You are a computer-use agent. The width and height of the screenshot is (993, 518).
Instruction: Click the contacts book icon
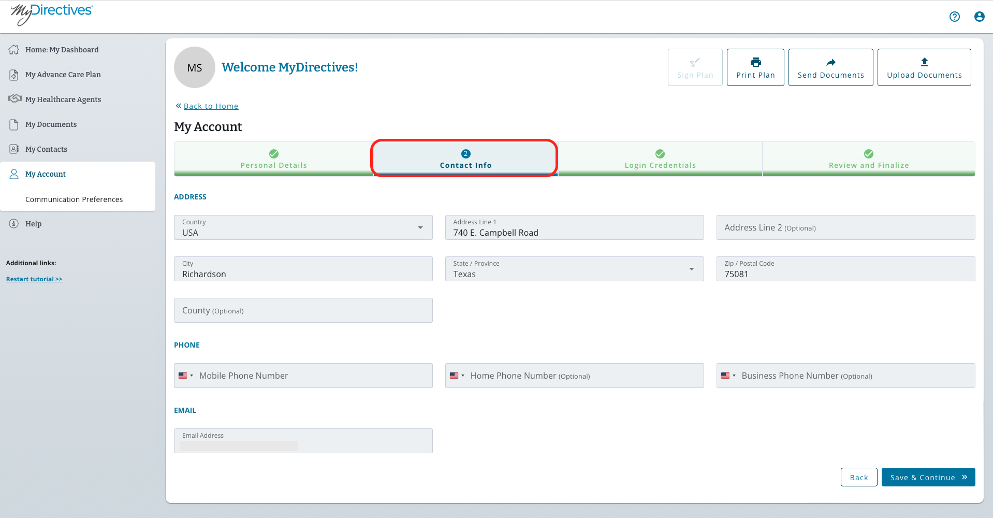point(14,149)
